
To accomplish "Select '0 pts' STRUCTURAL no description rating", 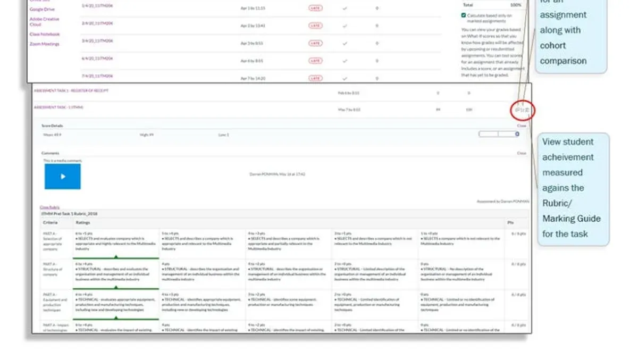I will (461, 273).
